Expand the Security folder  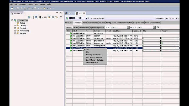click(x=15, y=33)
